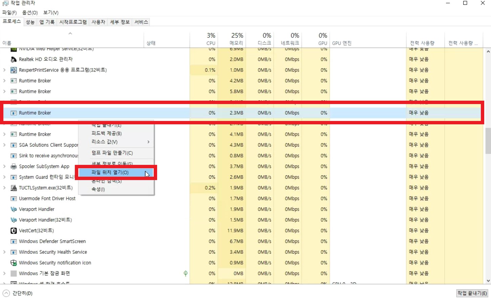The width and height of the screenshot is (491, 300).
Task: Click the SGA Solutions Client Support icon
Action: coord(14,145)
